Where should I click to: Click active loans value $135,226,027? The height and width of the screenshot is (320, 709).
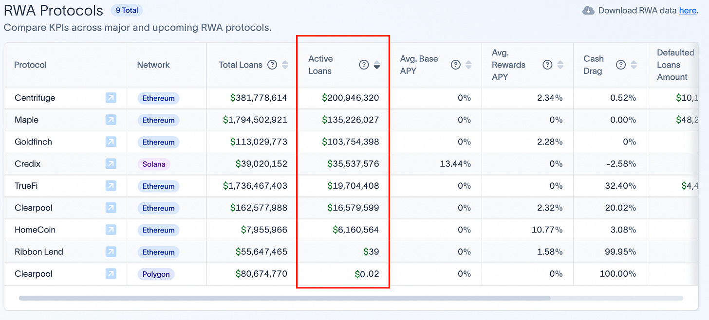tap(351, 120)
